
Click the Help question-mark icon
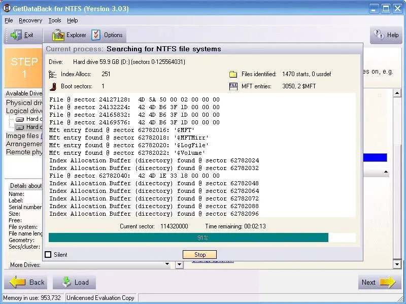[x=379, y=35]
